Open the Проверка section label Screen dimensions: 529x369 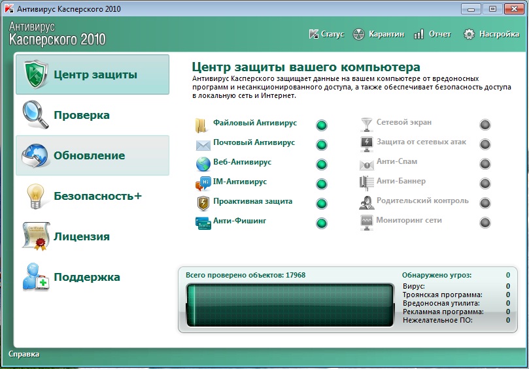[x=82, y=115]
